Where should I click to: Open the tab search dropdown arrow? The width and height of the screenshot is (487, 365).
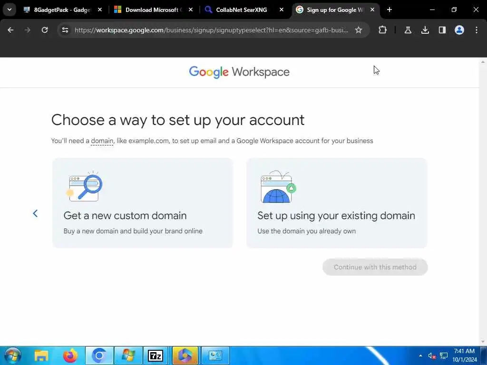point(10,10)
